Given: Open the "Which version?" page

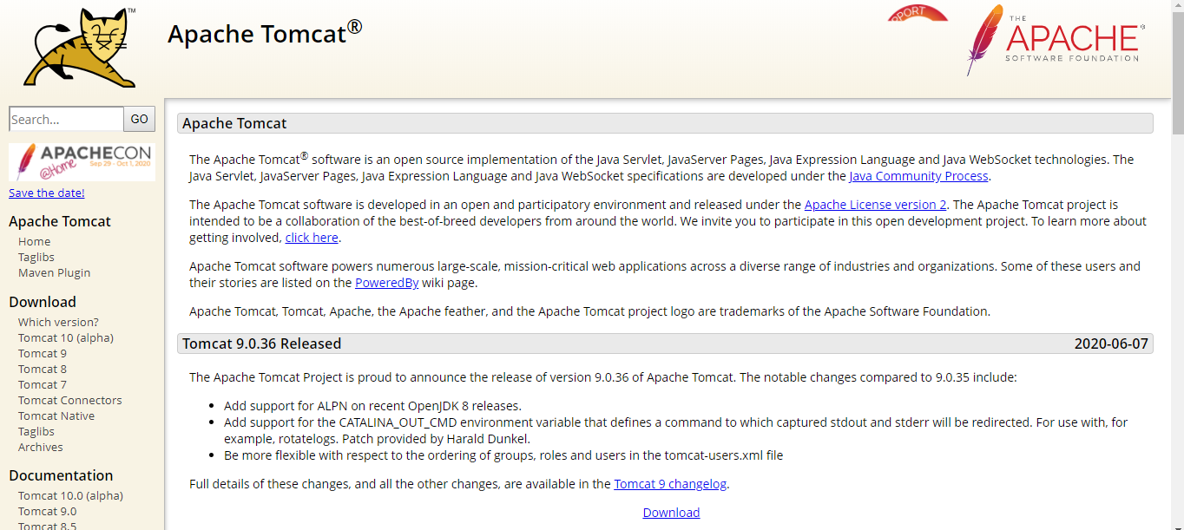Looking at the screenshot, I should pyautogui.click(x=58, y=322).
